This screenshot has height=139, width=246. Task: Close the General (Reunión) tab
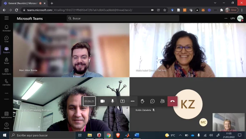point(44,3)
